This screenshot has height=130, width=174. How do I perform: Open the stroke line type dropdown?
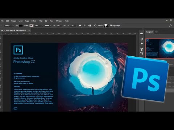pyautogui.click(x=48, y=26)
